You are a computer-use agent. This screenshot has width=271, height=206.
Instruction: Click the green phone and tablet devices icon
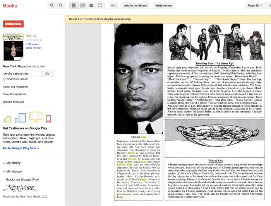click(x=7, y=119)
